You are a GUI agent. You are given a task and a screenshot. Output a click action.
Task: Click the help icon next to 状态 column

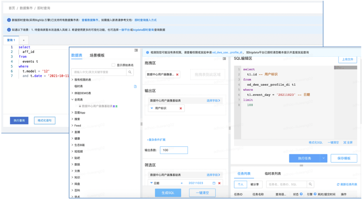(301, 194)
